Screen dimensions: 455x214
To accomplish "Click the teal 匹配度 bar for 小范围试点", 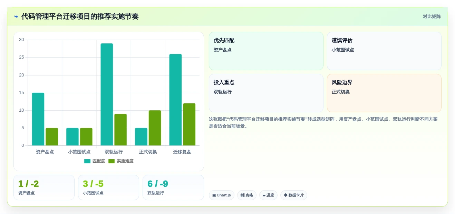I will [72, 137].
